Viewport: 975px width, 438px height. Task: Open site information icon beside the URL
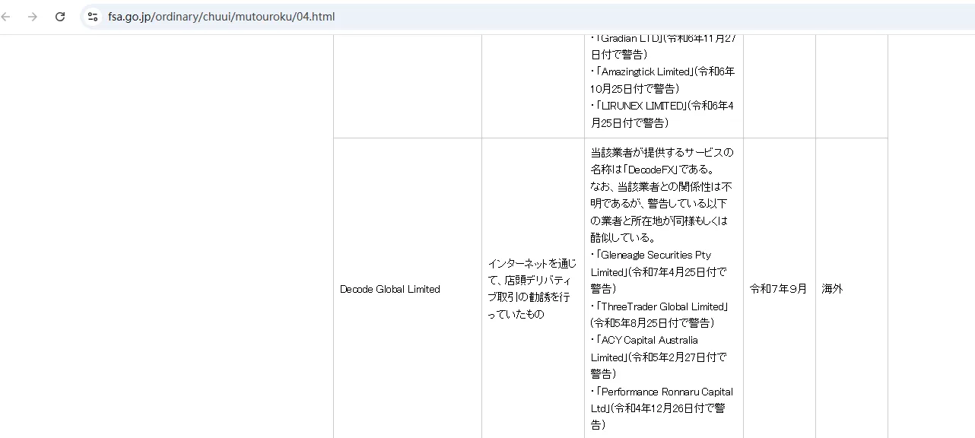pyautogui.click(x=93, y=17)
